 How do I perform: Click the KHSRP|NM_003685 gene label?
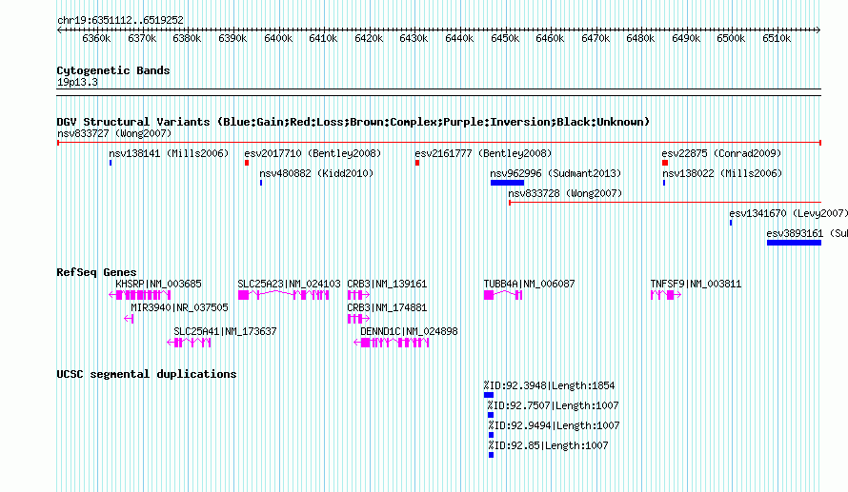coord(158,284)
